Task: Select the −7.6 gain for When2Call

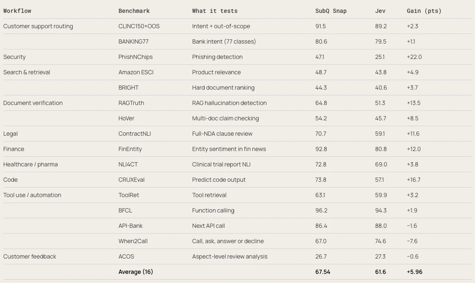Action: pos(412,241)
